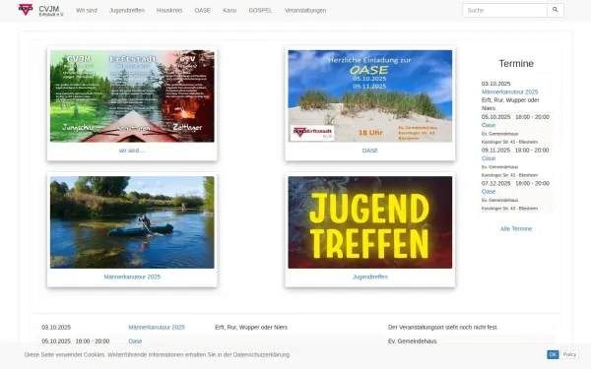591x369 pixels.
Task: Open the OASE invitation poster image
Action: tap(370, 96)
